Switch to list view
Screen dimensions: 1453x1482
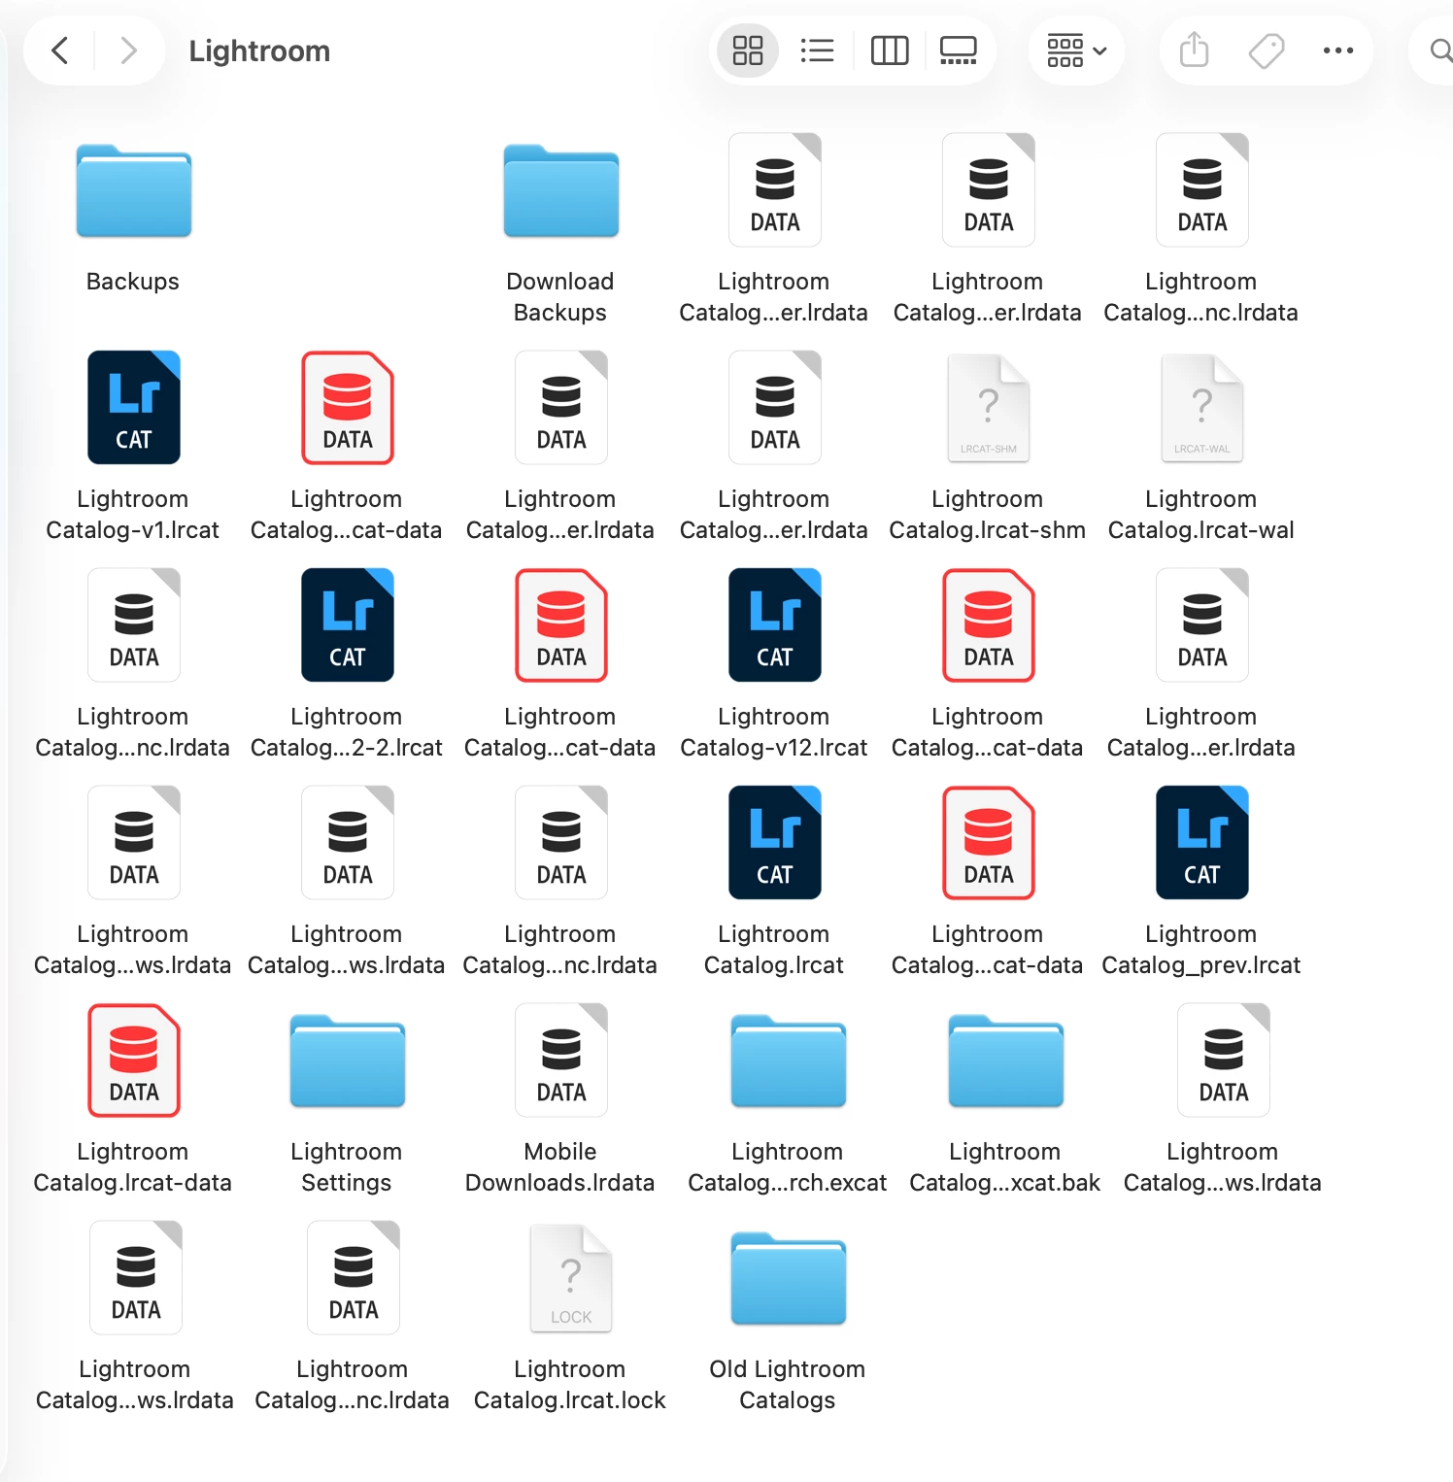[x=818, y=51]
